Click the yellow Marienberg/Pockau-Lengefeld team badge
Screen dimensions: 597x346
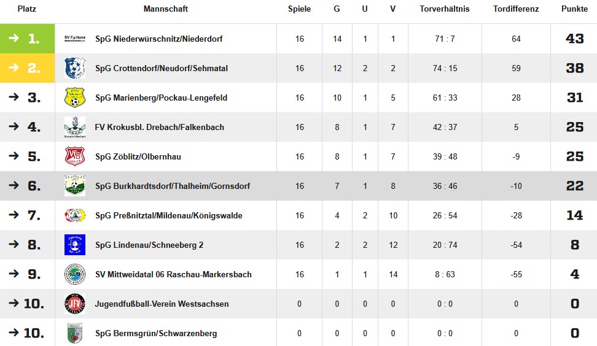(75, 98)
